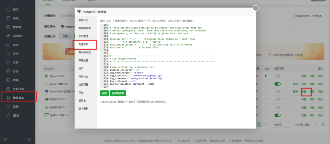Select 服务状态 tab in PostgreSQL manager
The height and width of the screenshot is (144, 330).
point(83,20)
